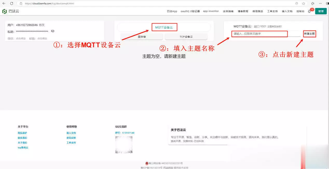The height and width of the screenshot is (169, 329).
Task: Open 工单支持 in top navigation bar
Action: point(272,11)
